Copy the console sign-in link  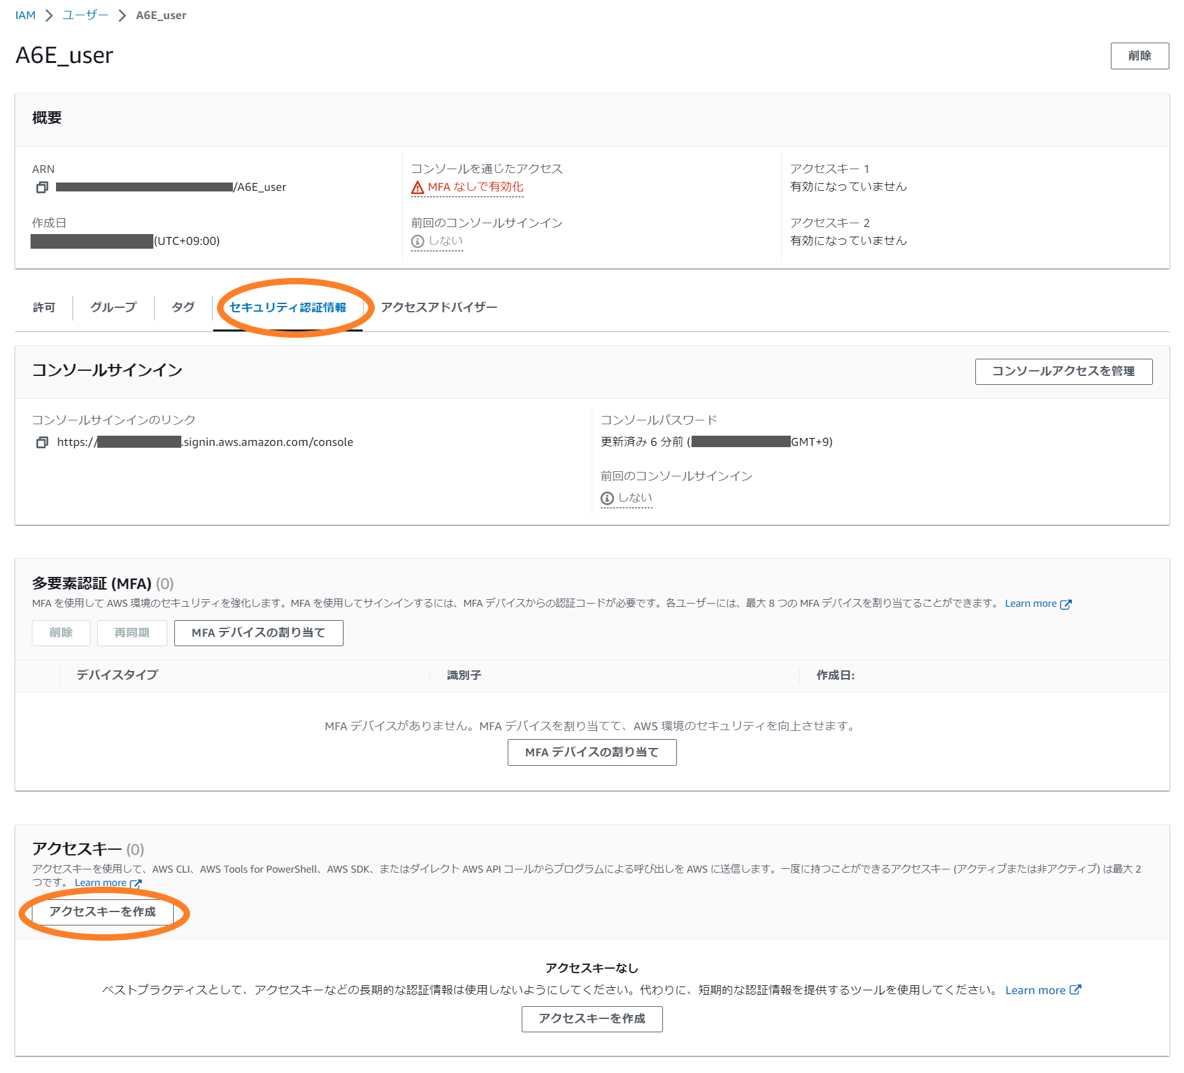pos(42,442)
